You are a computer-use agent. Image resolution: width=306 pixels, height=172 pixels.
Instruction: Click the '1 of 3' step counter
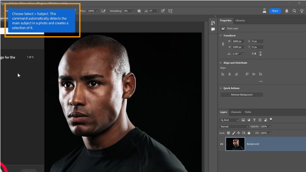[30, 57]
